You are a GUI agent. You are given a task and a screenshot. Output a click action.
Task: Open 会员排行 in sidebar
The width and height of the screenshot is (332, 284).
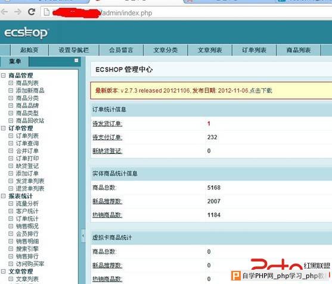click(27, 233)
